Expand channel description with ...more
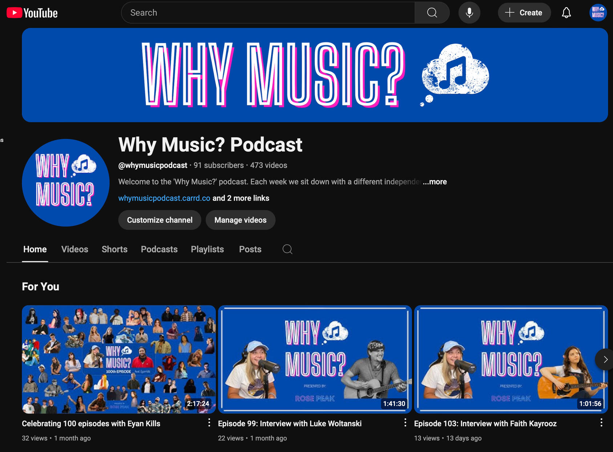613x452 pixels. click(435, 182)
